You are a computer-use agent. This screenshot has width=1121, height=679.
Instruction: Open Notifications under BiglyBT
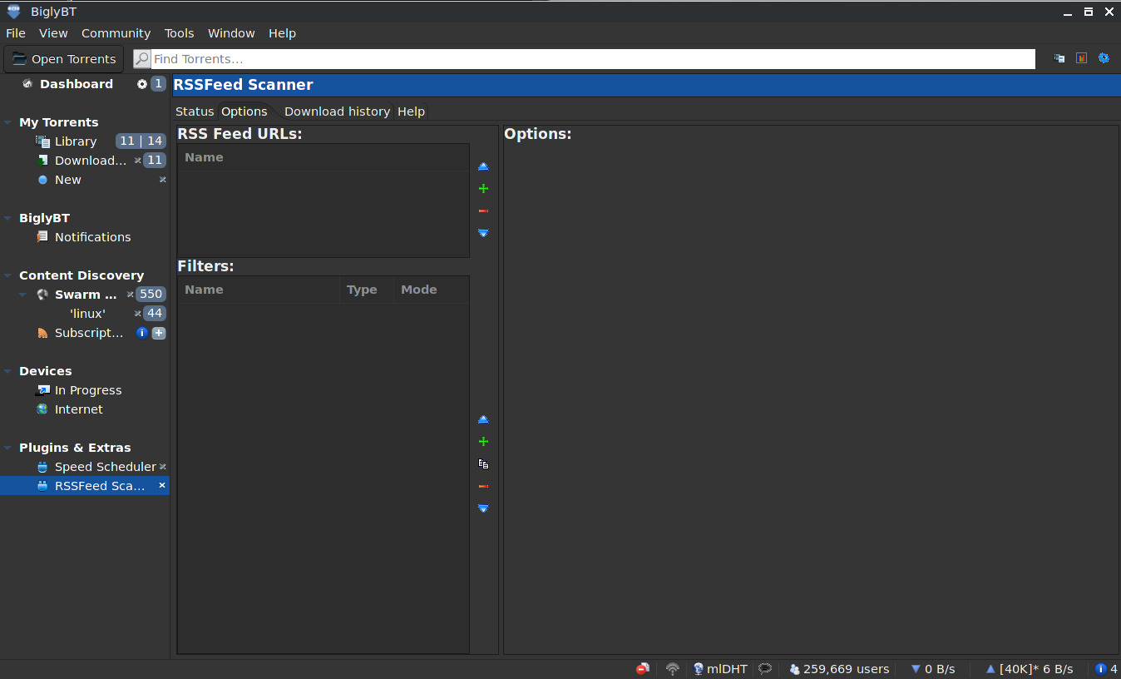click(92, 236)
